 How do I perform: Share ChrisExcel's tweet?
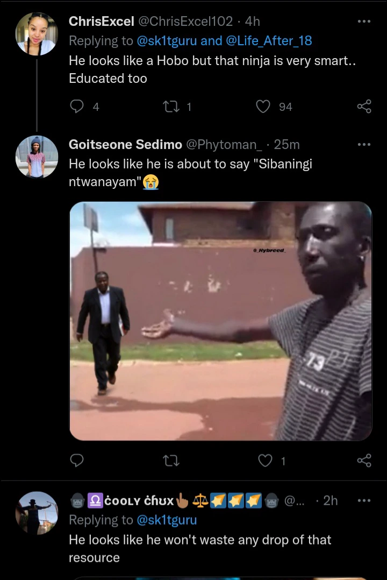(x=364, y=107)
